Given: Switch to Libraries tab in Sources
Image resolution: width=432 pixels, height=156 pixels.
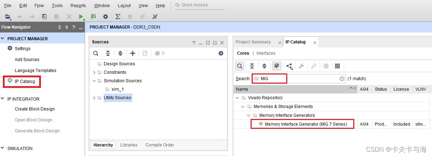Looking at the screenshot, I should pos(129,145).
